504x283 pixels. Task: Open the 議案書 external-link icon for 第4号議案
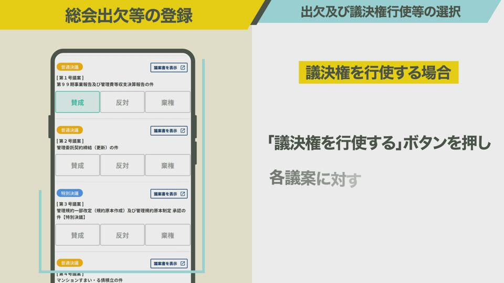click(183, 264)
